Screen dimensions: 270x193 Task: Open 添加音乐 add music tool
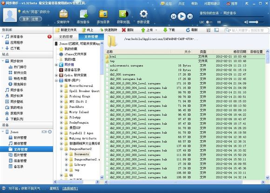[x=83, y=17]
